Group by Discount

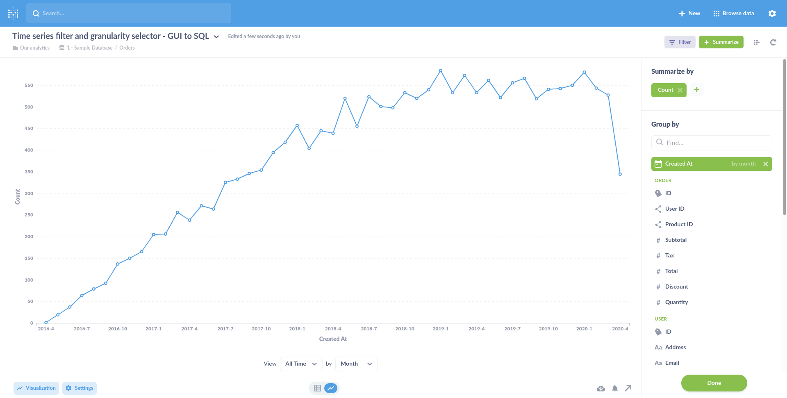(712, 287)
